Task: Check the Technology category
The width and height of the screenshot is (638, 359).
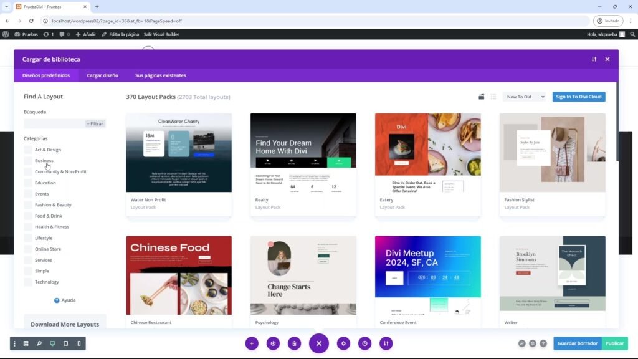Action: tap(27, 282)
